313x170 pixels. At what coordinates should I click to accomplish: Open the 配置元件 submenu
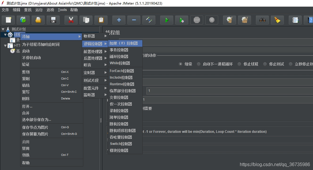95,88
